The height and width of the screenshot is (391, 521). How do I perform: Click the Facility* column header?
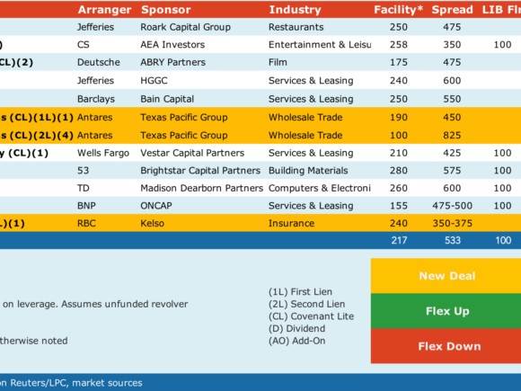pyautogui.click(x=399, y=10)
